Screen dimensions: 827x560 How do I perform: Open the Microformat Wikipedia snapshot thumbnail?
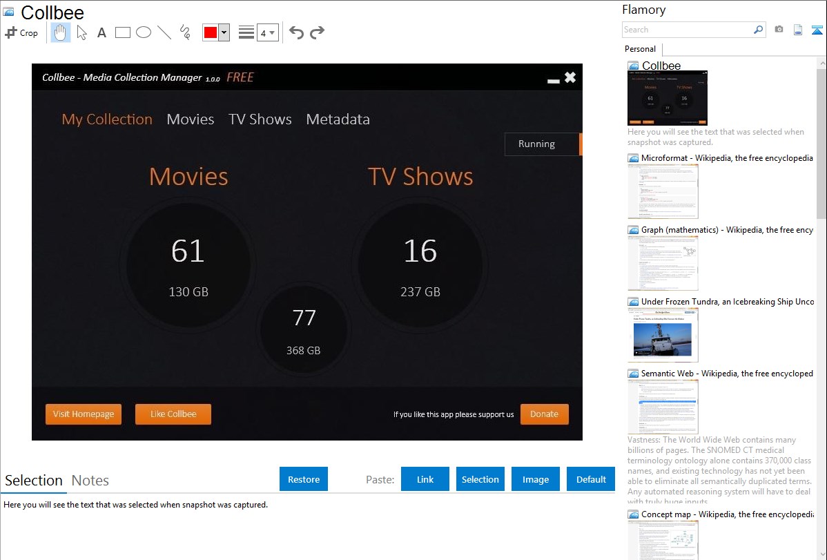(x=663, y=191)
